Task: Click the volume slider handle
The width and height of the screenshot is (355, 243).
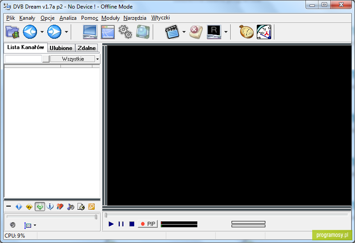Action: click(96, 217)
